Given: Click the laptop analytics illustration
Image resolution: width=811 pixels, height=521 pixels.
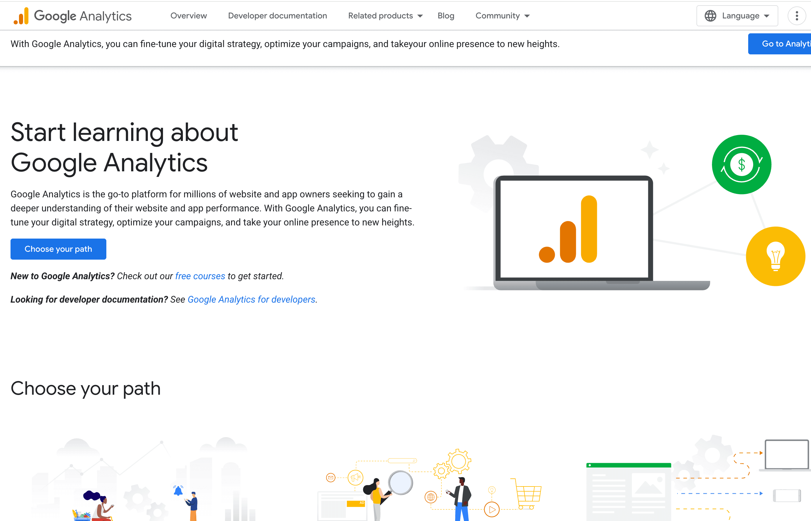Looking at the screenshot, I should (574, 230).
